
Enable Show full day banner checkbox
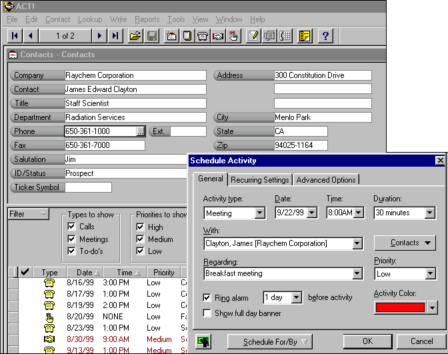[x=207, y=313]
